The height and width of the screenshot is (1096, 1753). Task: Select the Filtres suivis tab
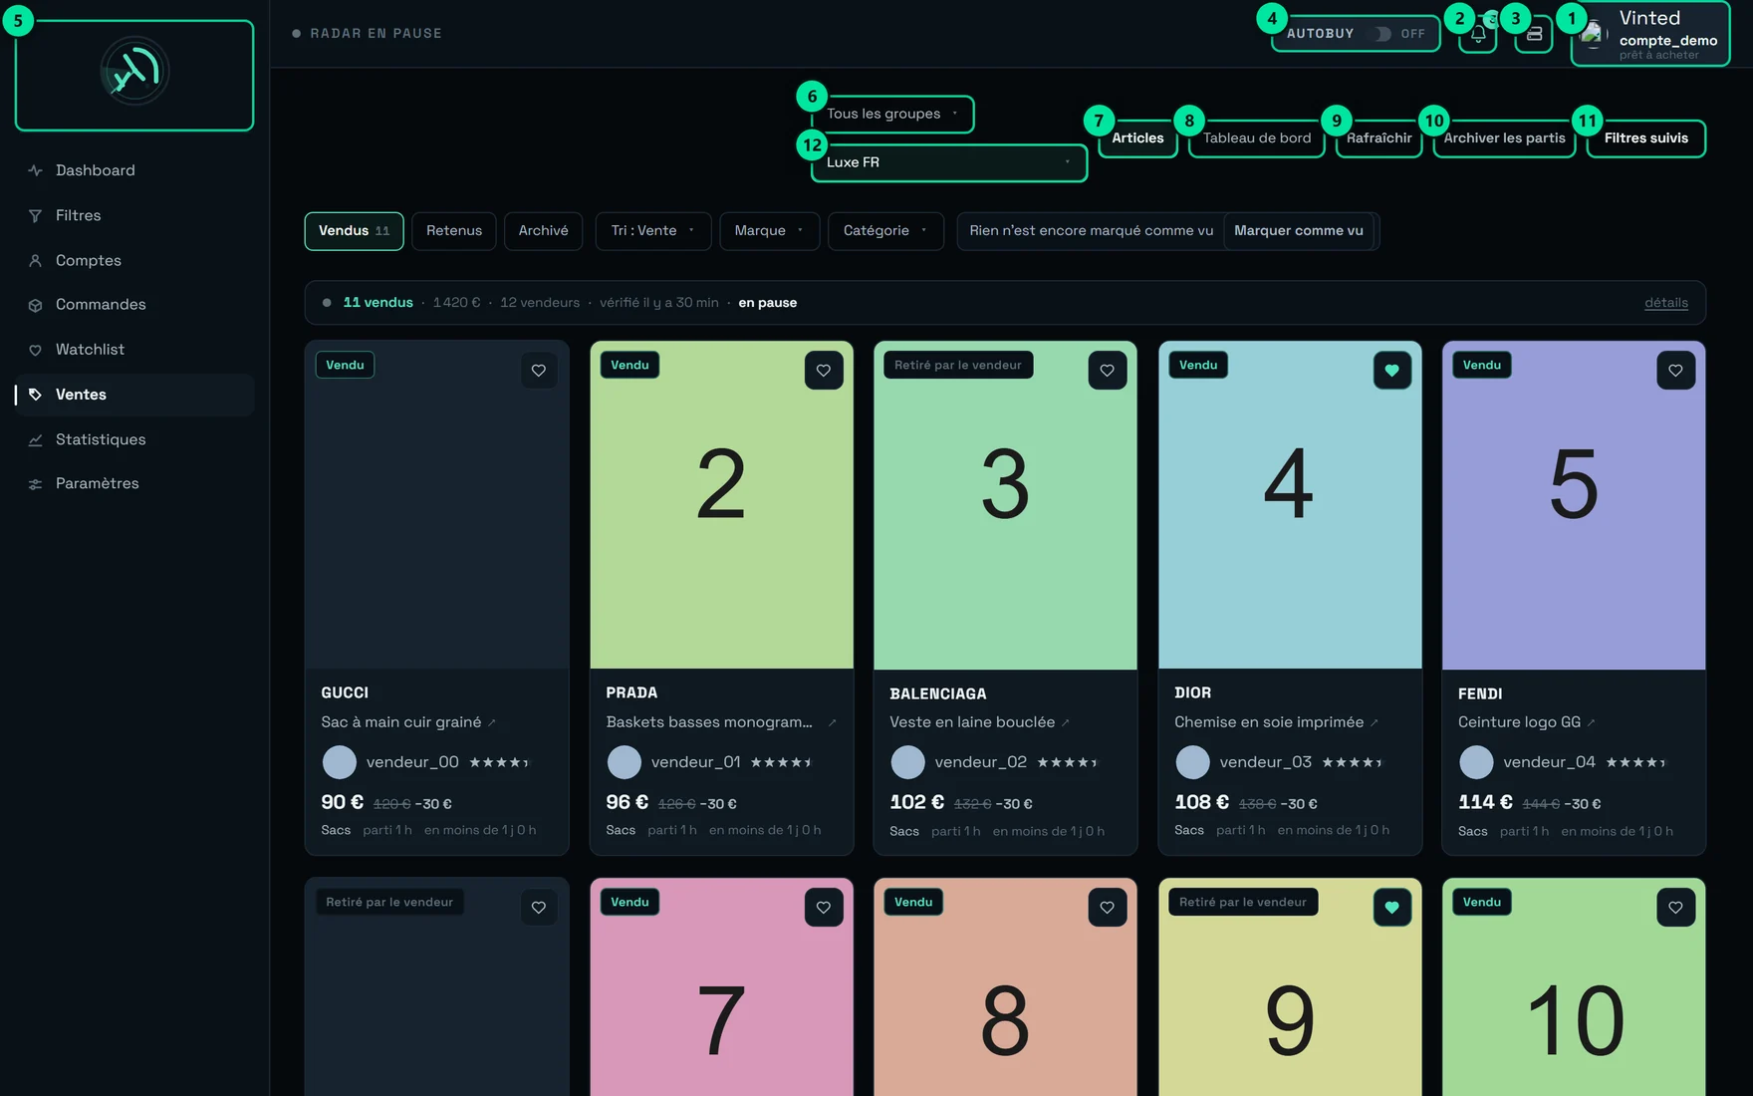(1646, 138)
